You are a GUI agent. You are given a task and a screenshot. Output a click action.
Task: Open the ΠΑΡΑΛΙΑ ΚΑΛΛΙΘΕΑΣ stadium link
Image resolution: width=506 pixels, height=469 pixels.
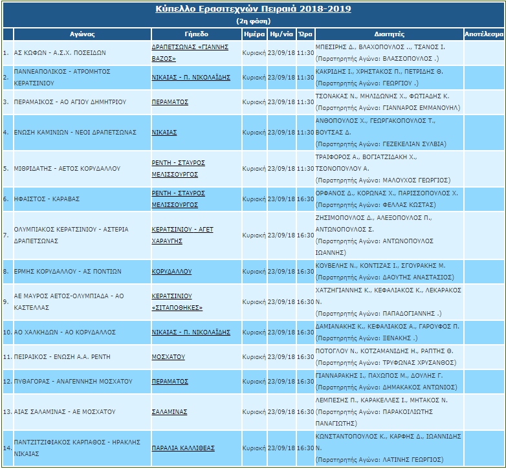click(183, 448)
